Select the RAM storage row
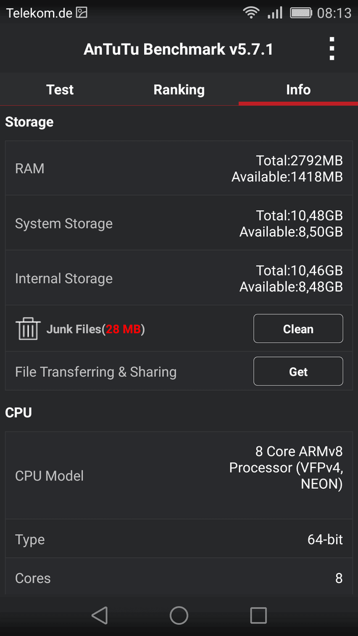358x636 pixels. [179, 168]
